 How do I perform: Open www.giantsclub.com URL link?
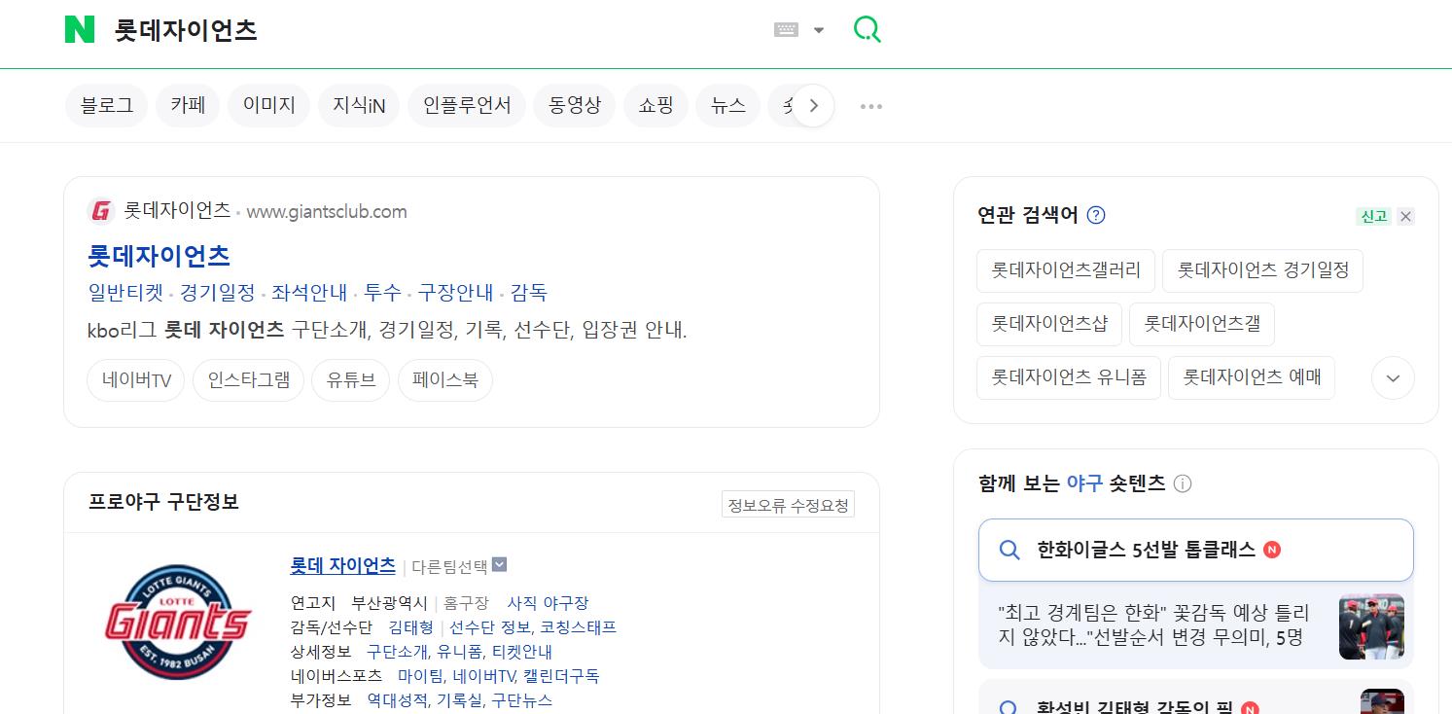click(x=327, y=211)
